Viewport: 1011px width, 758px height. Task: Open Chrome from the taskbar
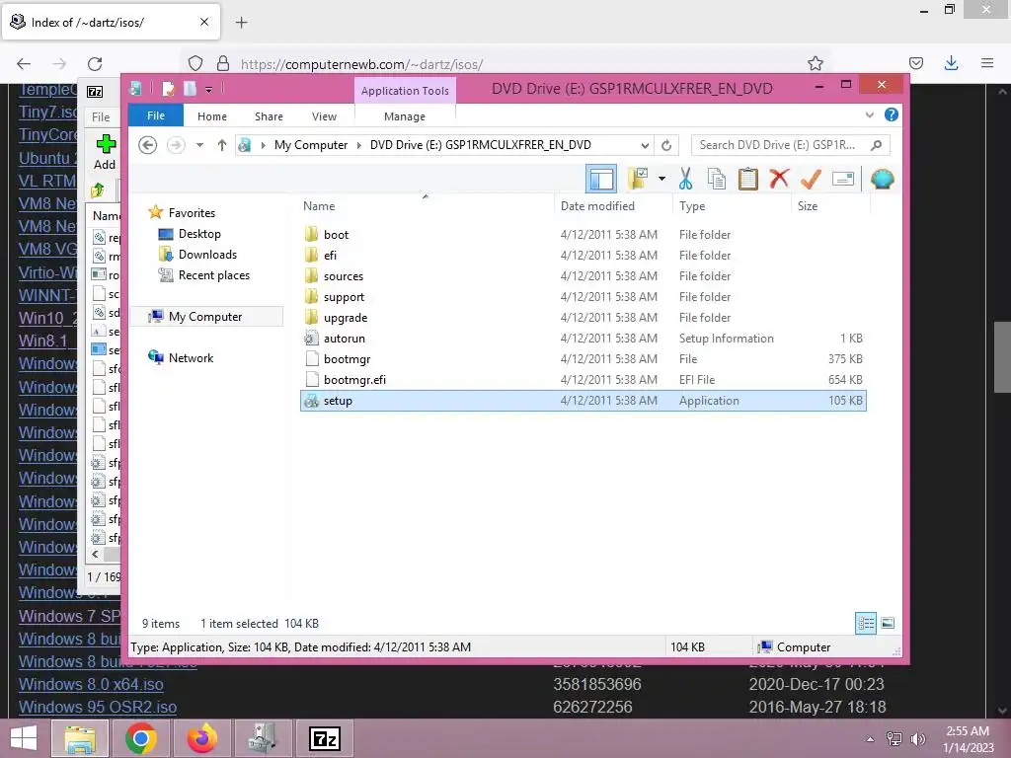tap(141, 738)
